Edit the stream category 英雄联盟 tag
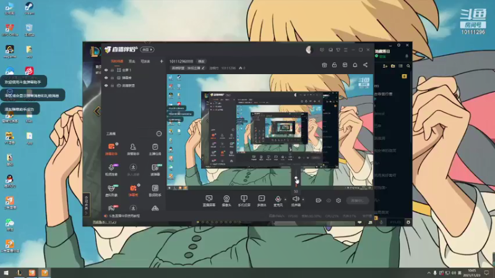The height and width of the screenshot is (278, 495). pyautogui.click(x=187, y=68)
